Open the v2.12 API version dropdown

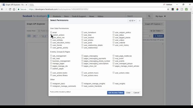(x=132, y=21)
